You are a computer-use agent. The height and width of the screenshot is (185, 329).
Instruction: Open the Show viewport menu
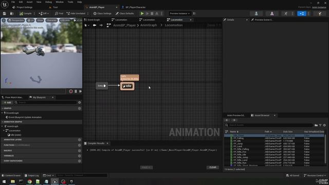click(x=40, y=21)
